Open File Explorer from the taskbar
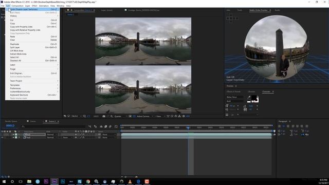Screen dimensions: 329x185 tap(29, 181)
